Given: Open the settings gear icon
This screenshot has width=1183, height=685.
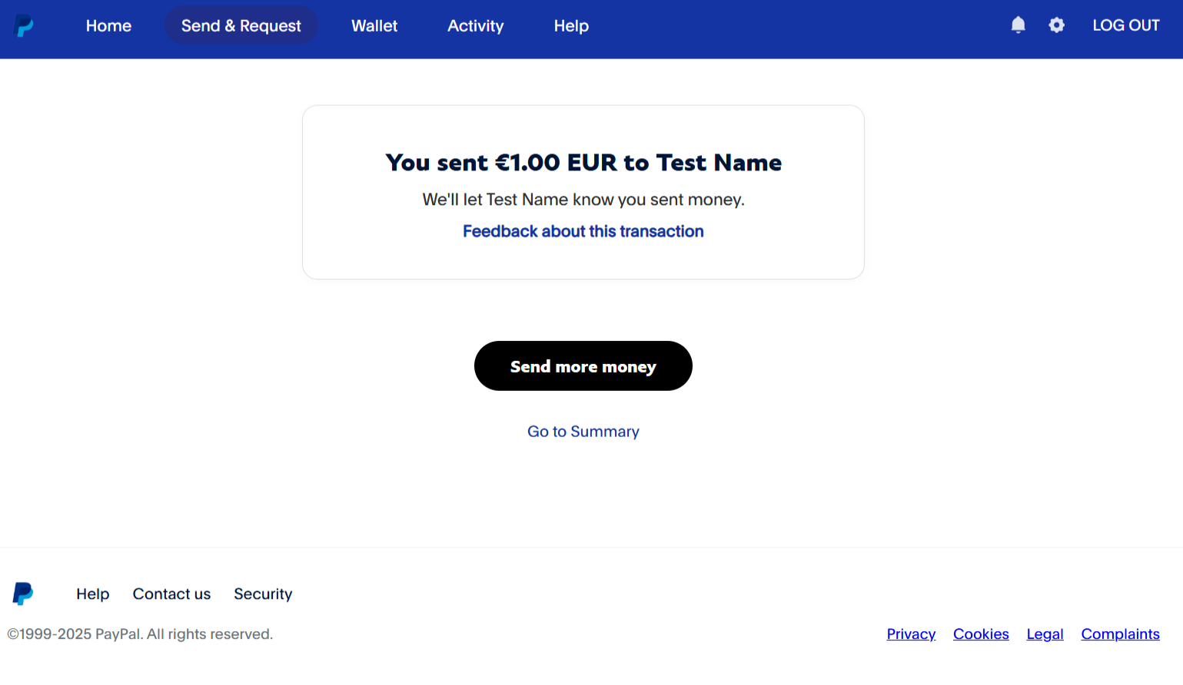Looking at the screenshot, I should 1056,25.
